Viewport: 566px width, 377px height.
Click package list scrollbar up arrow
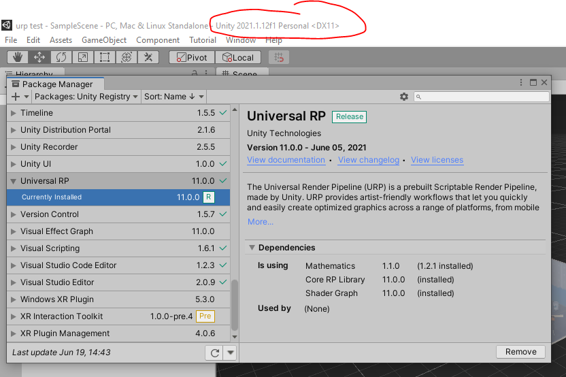point(235,110)
